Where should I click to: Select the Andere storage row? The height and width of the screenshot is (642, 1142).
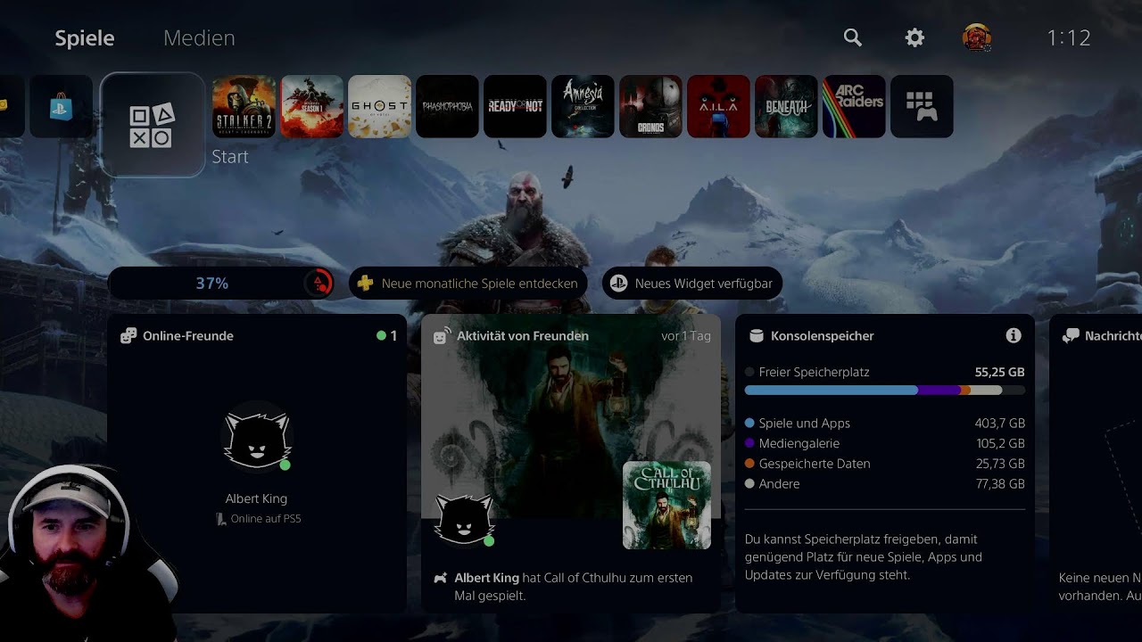pos(885,484)
